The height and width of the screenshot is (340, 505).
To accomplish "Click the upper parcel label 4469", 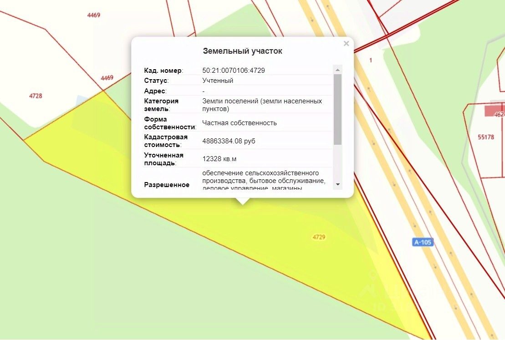I will pyautogui.click(x=94, y=15).
